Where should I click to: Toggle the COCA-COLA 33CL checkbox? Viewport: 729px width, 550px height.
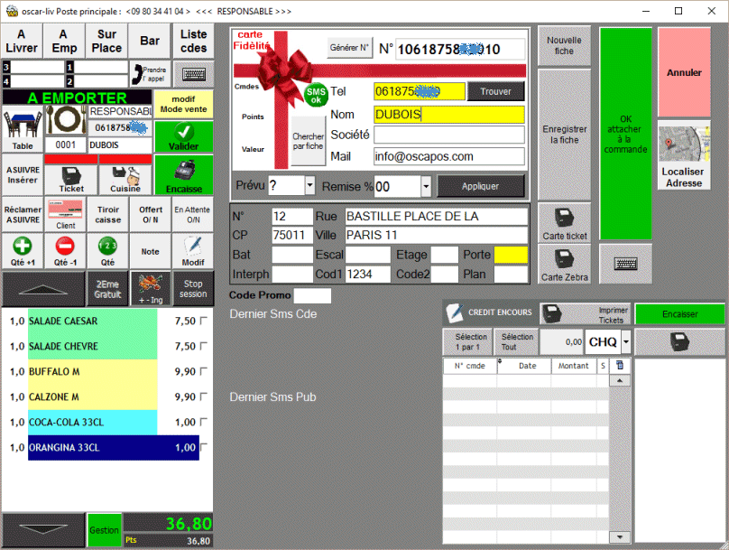pyautogui.click(x=203, y=423)
